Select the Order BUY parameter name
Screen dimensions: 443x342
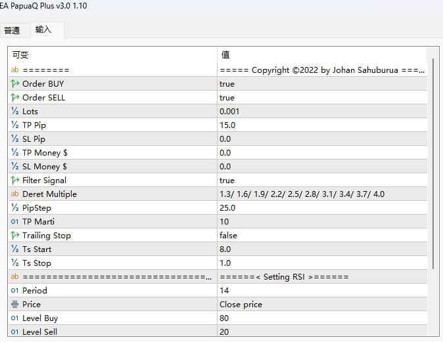click(x=43, y=84)
